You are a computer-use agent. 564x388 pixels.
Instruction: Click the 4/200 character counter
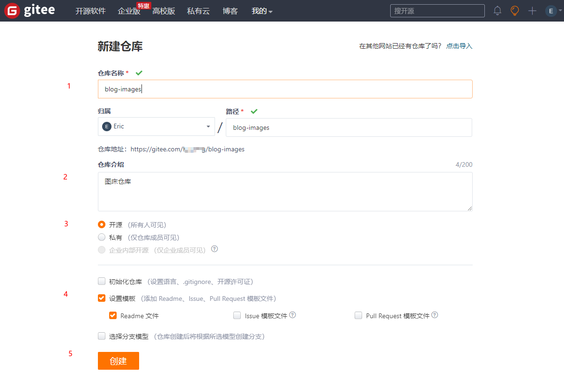[464, 165]
